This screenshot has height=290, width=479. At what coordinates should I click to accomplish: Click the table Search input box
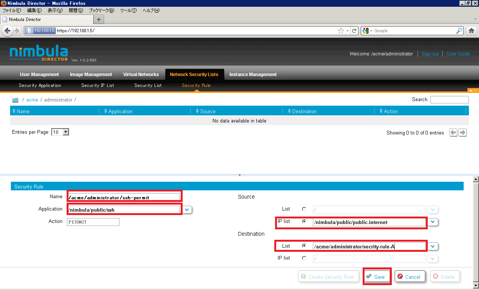click(x=449, y=100)
